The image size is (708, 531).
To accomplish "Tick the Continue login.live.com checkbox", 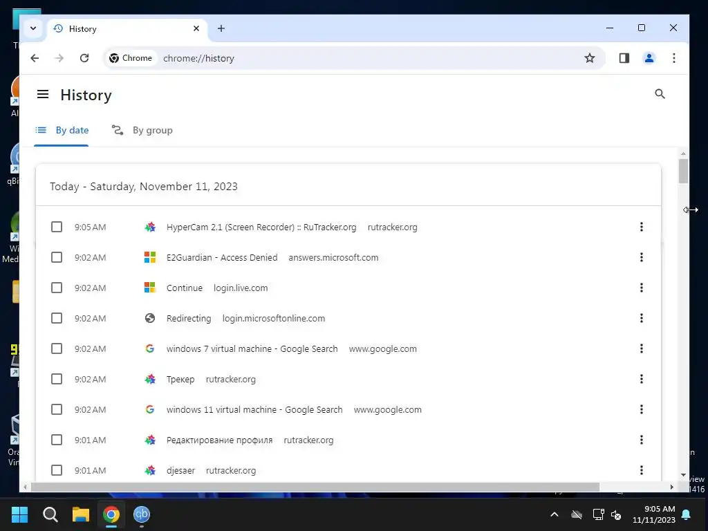I will click(x=57, y=288).
